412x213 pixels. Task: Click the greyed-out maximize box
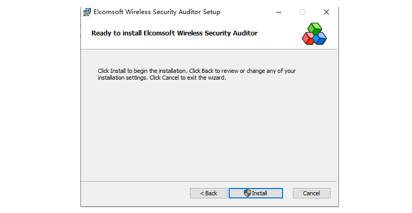click(302, 12)
